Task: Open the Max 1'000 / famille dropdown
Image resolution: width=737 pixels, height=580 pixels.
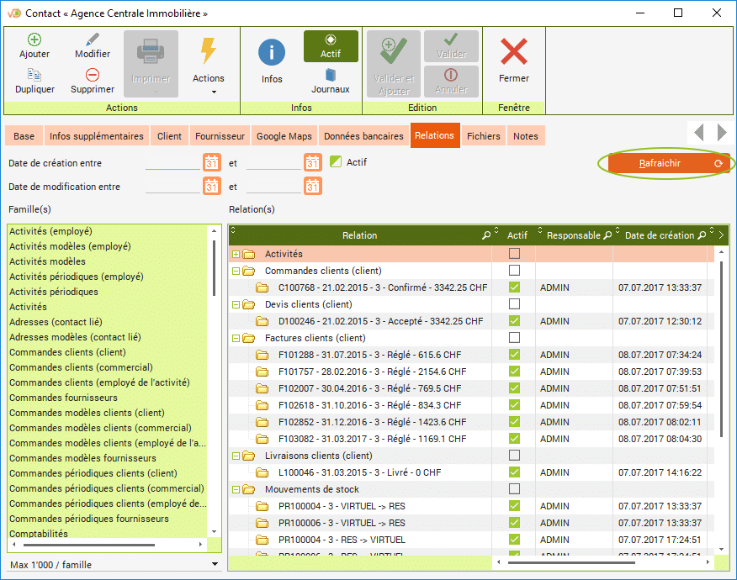Action: point(215,565)
